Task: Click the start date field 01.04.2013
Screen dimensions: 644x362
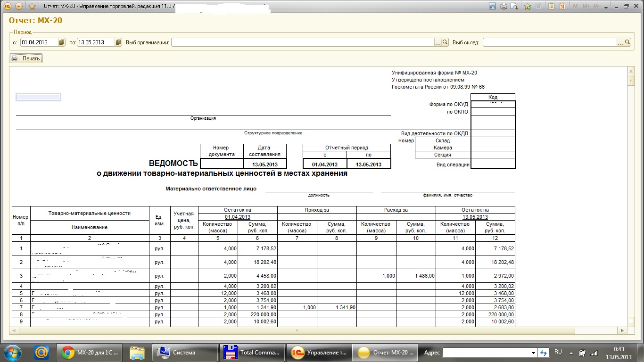Action: [x=39, y=42]
